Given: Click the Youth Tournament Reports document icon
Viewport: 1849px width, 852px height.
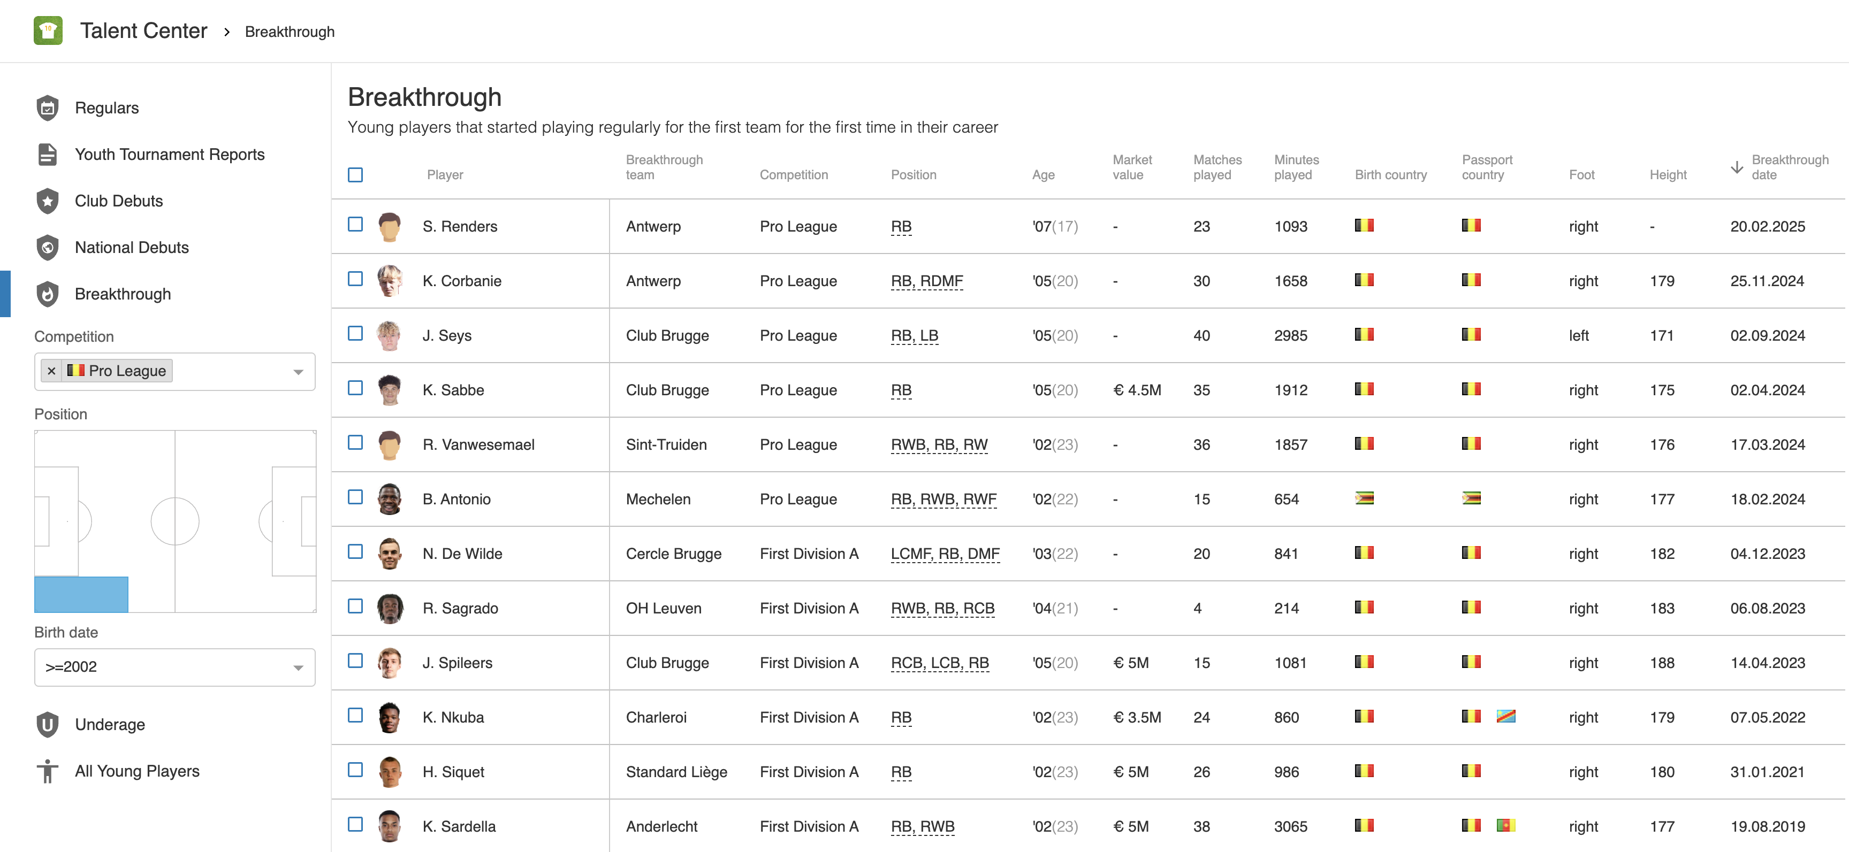Looking at the screenshot, I should 48,154.
